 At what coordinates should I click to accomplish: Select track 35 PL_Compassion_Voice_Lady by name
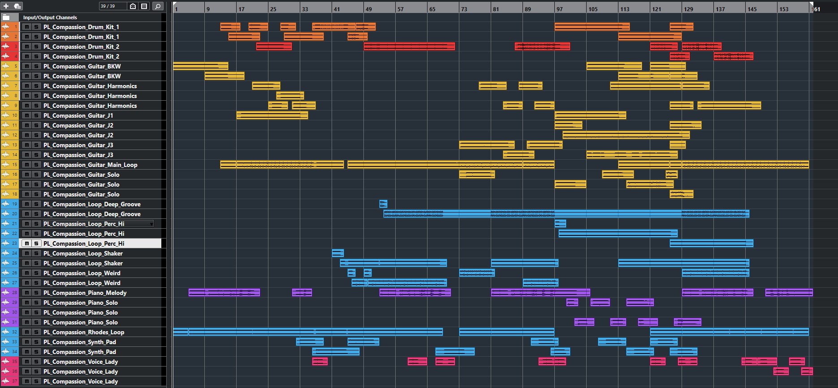80,362
